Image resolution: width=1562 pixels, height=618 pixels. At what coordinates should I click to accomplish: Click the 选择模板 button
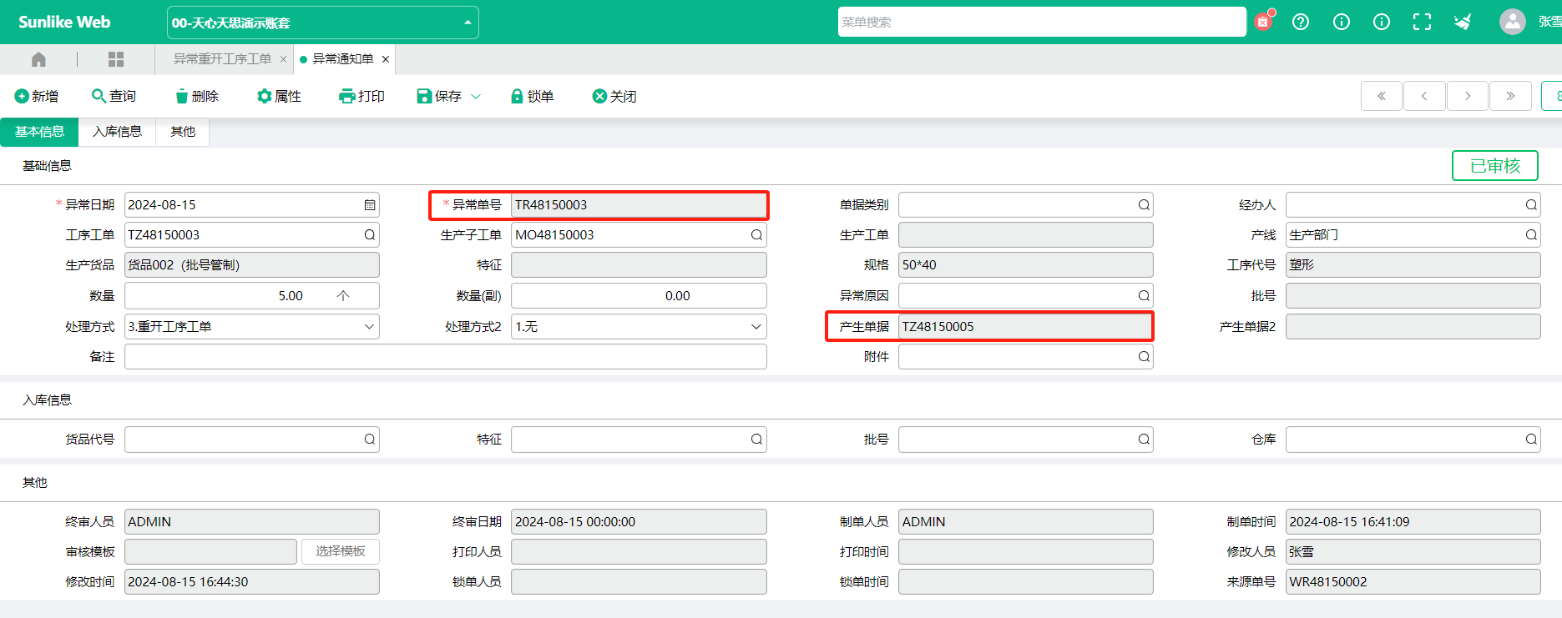[340, 551]
